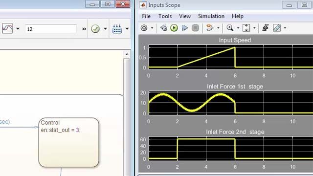Click simulation stop time field showing 12
This screenshot has height=176, width=313.
tap(51, 29)
